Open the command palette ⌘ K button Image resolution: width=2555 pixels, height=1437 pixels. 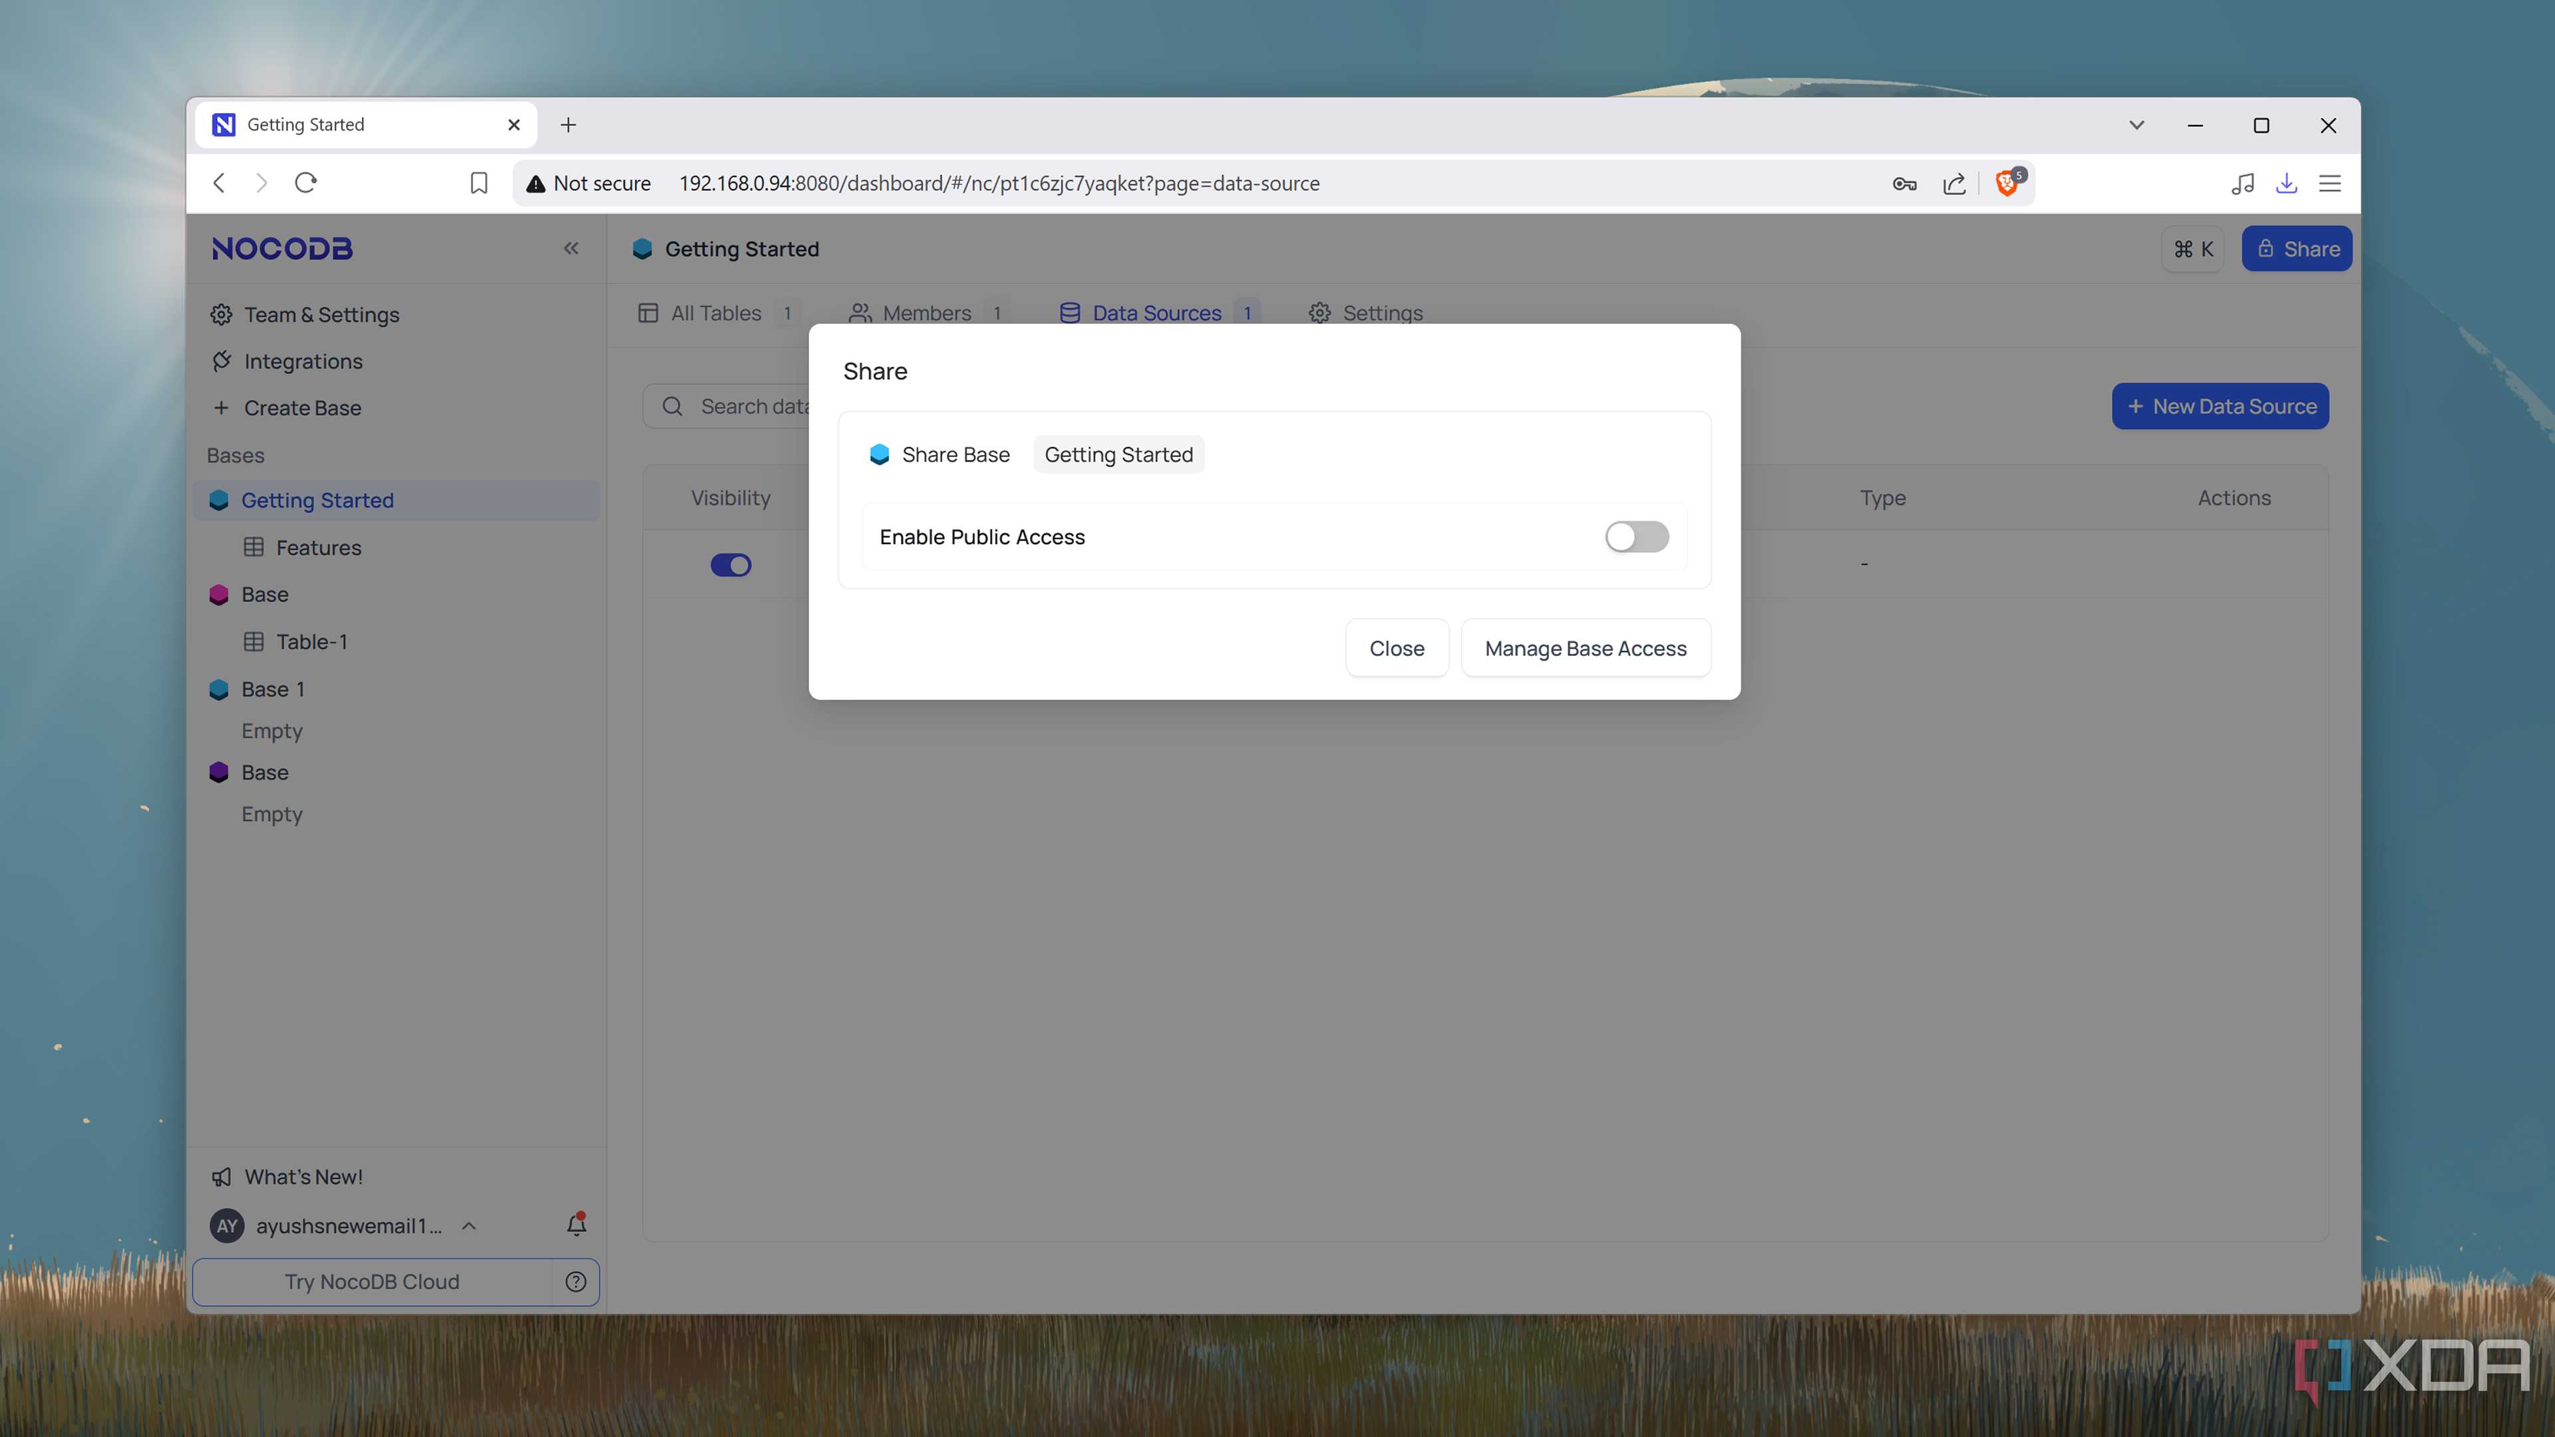(2193, 249)
